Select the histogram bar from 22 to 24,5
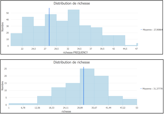This screenshot has height=114, width=164. (x=28, y=31)
